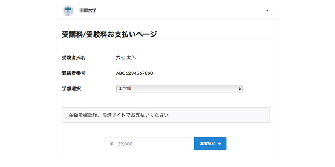This screenshot has height=167, width=335.
Task: Click the 金額を確認後 payment notice message
Action: pyautogui.click(x=166, y=115)
